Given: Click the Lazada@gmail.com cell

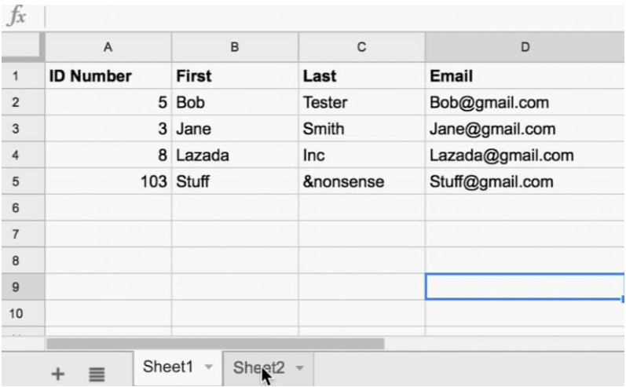Looking at the screenshot, I should coord(525,155).
